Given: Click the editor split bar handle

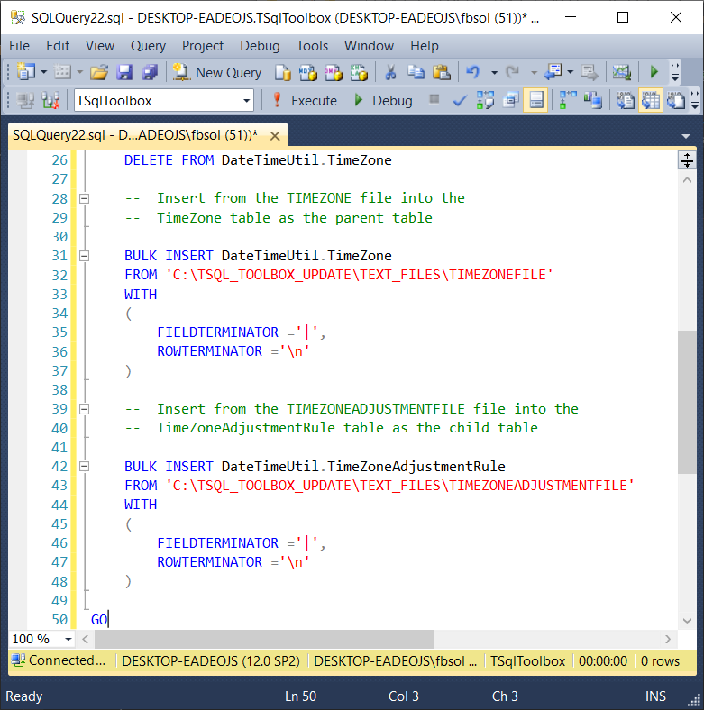Looking at the screenshot, I should click(687, 160).
